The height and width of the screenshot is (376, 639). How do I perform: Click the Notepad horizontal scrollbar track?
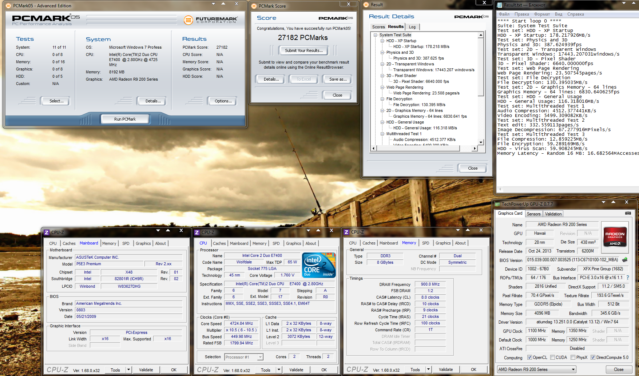coord(571,189)
